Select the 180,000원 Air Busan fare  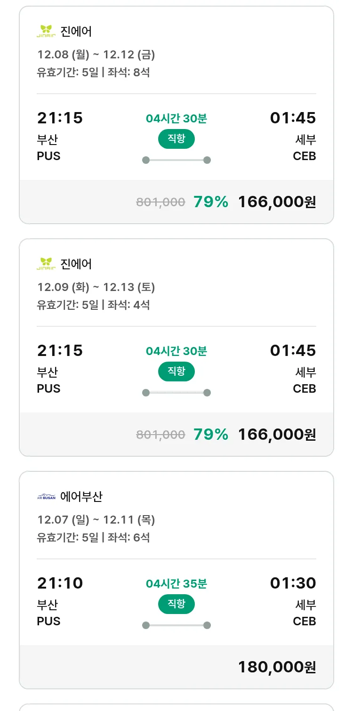(277, 667)
